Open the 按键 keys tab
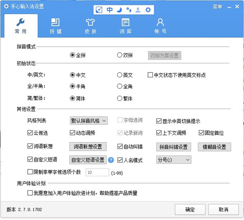The height and width of the screenshot is (220, 244). [x=55, y=26]
